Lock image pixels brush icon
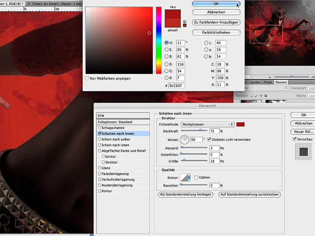The height and width of the screenshot is (236, 315). (x=256, y=96)
